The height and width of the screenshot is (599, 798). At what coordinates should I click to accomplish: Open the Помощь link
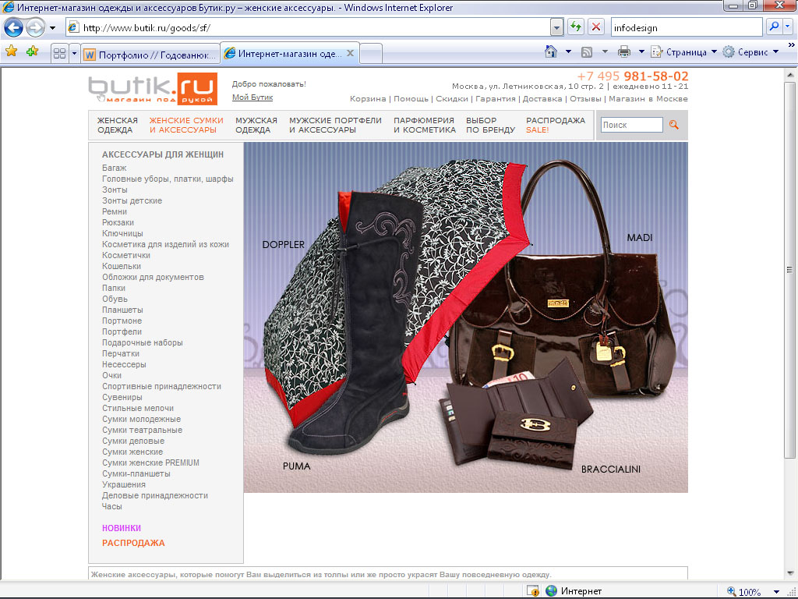click(x=411, y=99)
